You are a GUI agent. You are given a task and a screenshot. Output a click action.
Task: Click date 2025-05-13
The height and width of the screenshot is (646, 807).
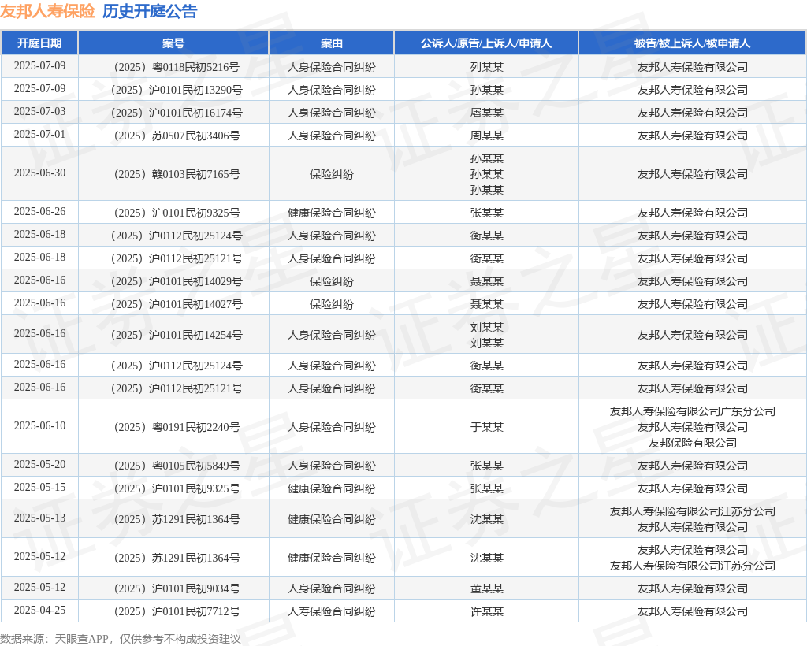pyautogui.click(x=39, y=518)
